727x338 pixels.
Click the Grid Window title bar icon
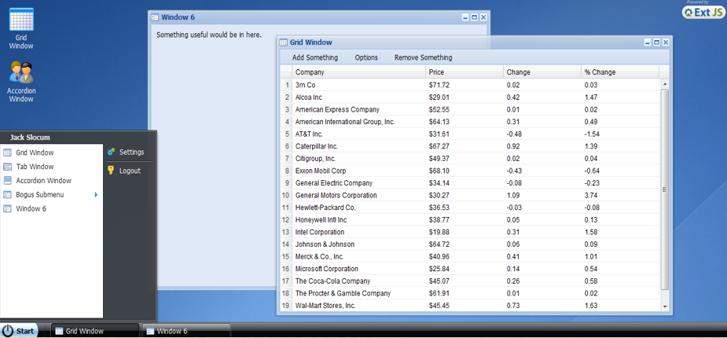[x=284, y=42]
